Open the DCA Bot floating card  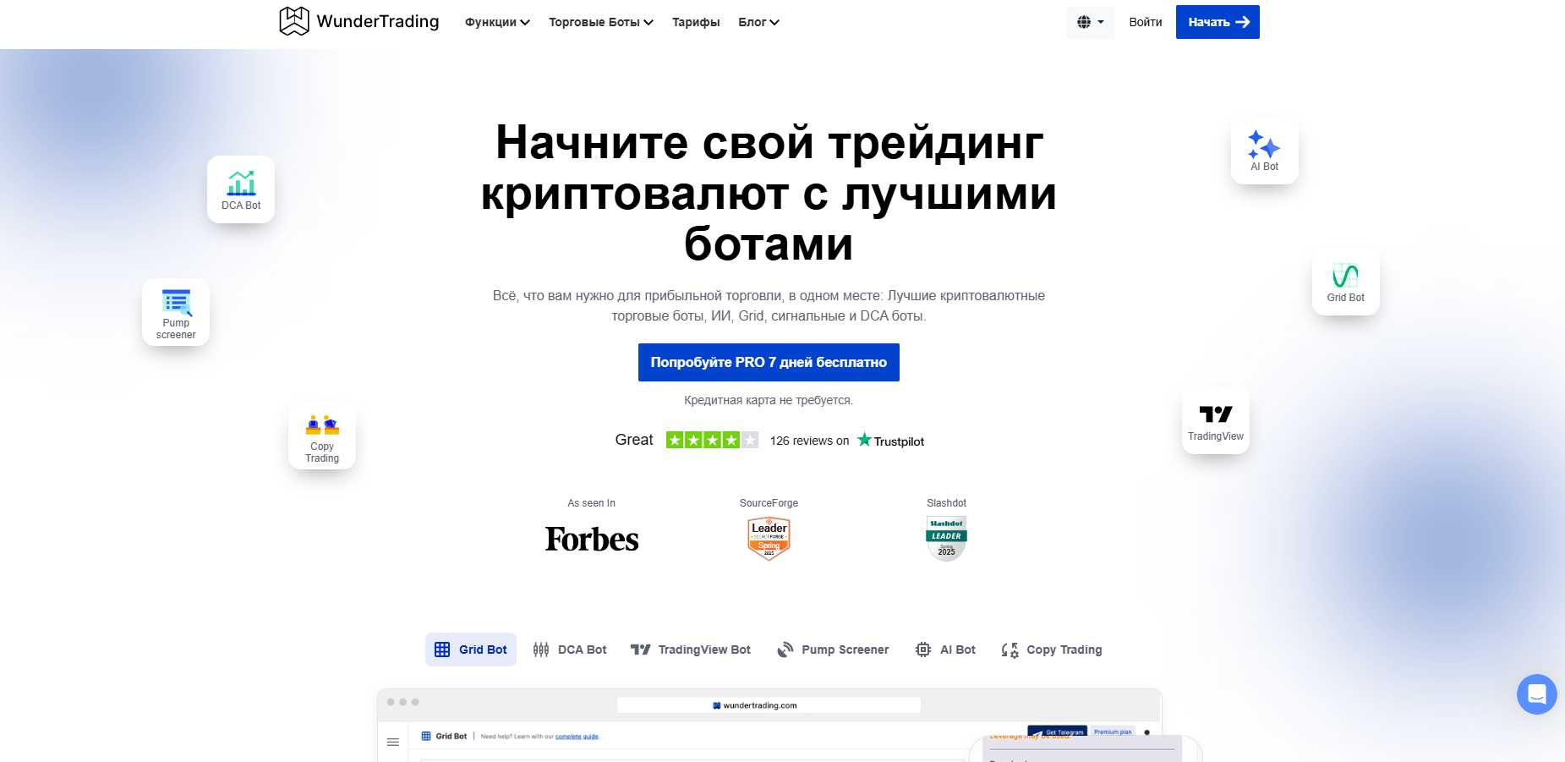pyautogui.click(x=241, y=189)
